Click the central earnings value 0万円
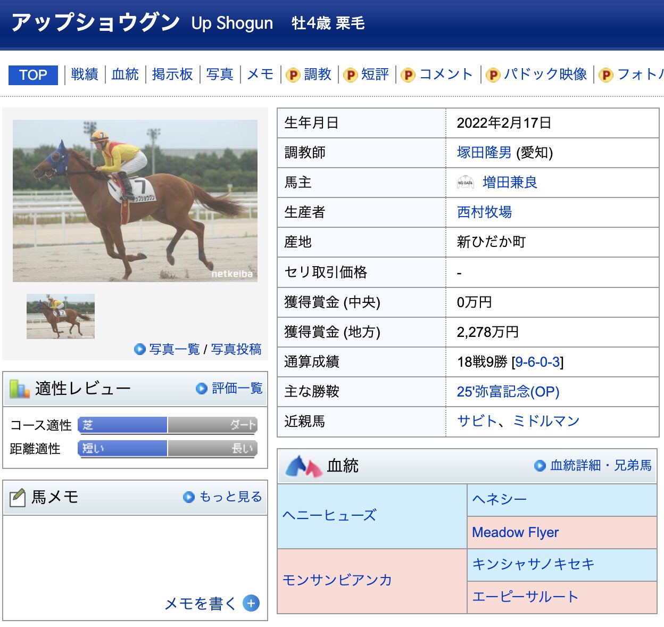This screenshot has height=627, width=664. click(475, 302)
